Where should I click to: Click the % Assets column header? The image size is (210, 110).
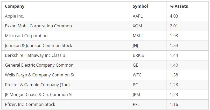pyautogui.click(x=179, y=6)
